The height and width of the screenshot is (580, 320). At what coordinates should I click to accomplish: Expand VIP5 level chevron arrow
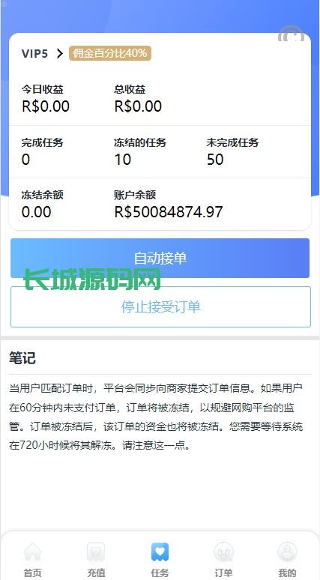(59, 54)
